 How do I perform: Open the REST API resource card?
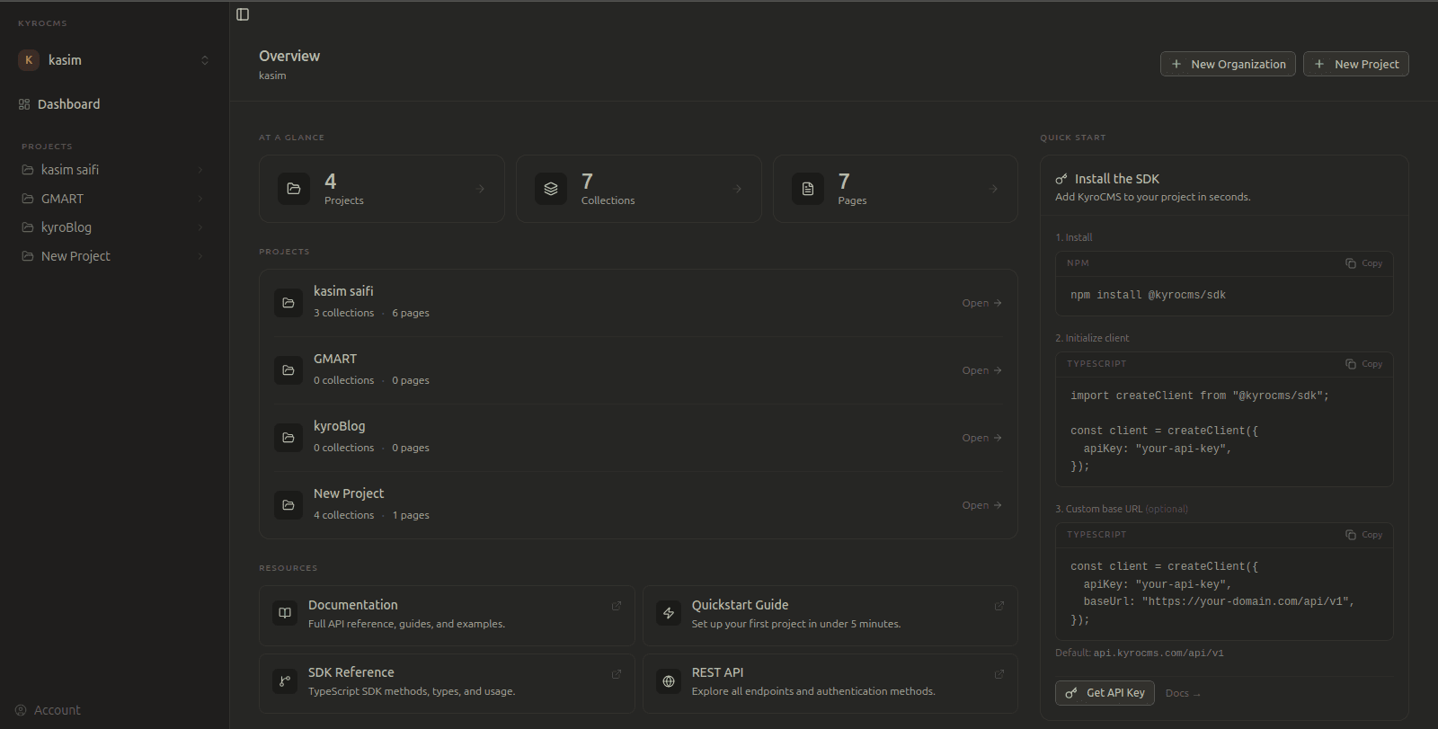pyautogui.click(x=830, y=683)
